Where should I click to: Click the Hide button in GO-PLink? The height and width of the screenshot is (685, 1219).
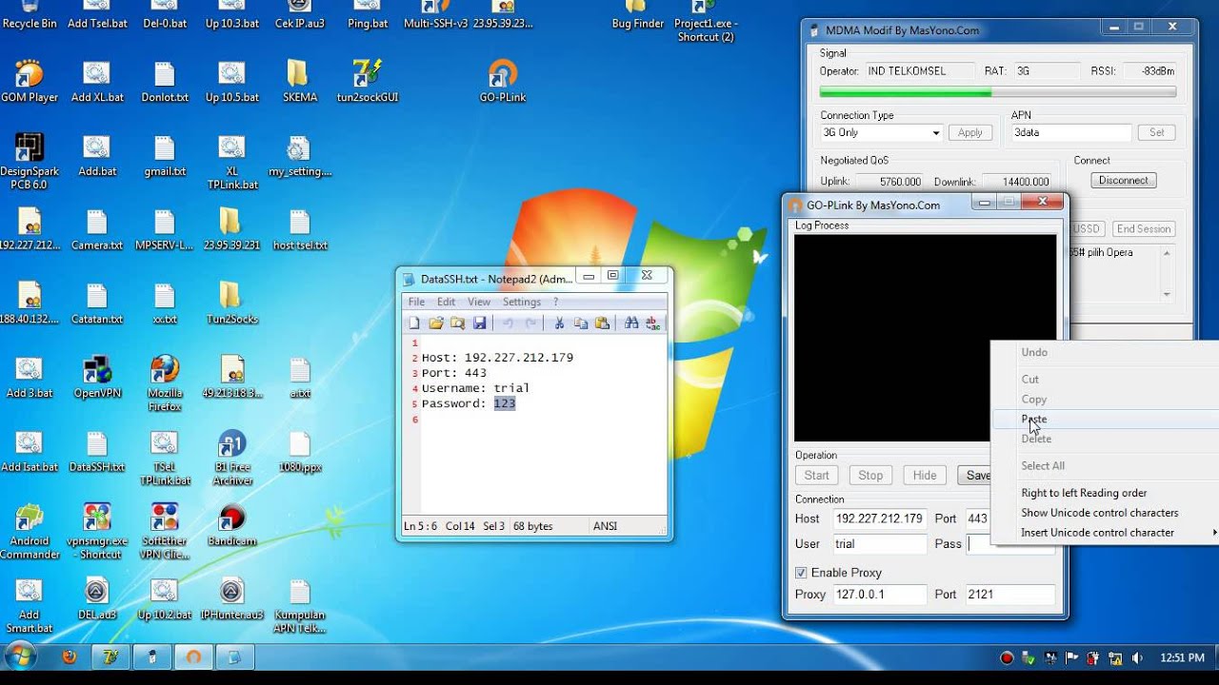pos(925,475)
